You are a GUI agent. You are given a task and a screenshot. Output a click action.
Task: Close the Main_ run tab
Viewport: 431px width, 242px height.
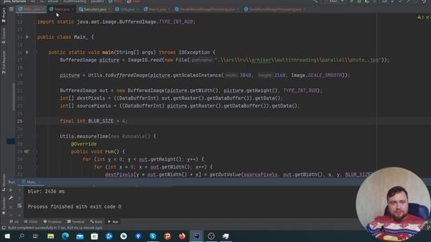tap(40, 182)
